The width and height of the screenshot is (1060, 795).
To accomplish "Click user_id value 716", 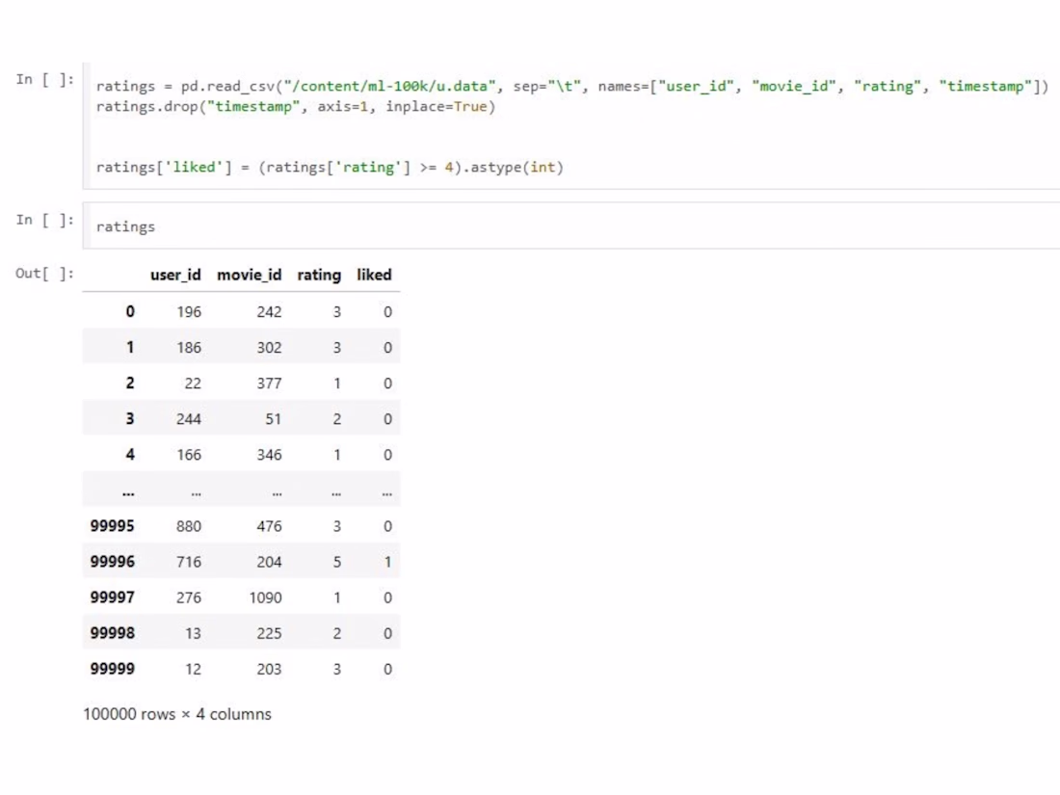I will coord(189,562).
